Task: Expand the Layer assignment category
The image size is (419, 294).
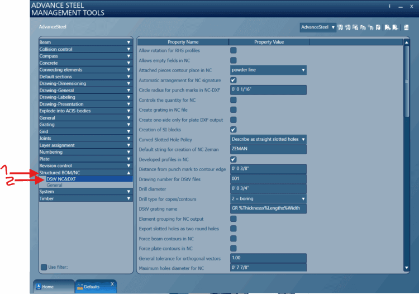Action: coord(86,145)
